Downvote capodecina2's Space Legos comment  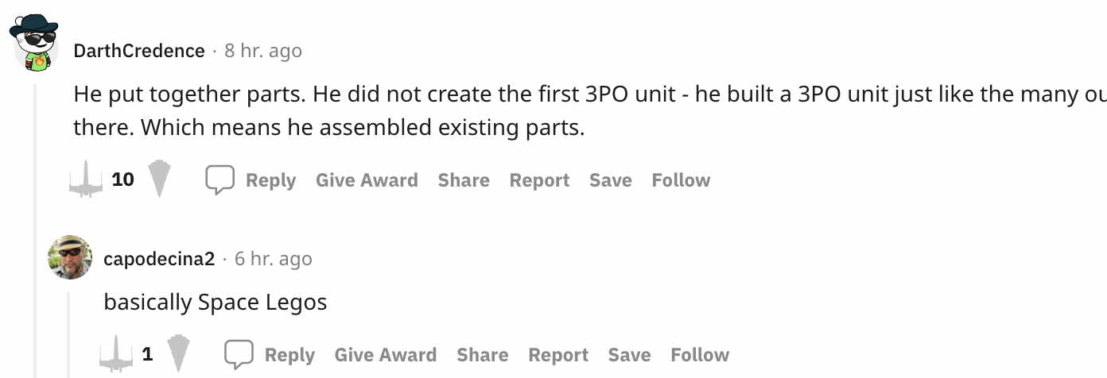coord(179,354)
